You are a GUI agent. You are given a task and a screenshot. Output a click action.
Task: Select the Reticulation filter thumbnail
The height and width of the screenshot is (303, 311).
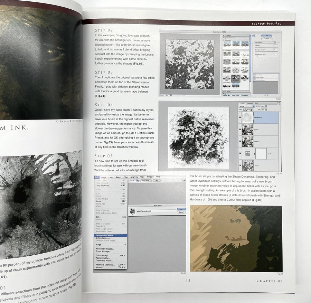[236, 78]
